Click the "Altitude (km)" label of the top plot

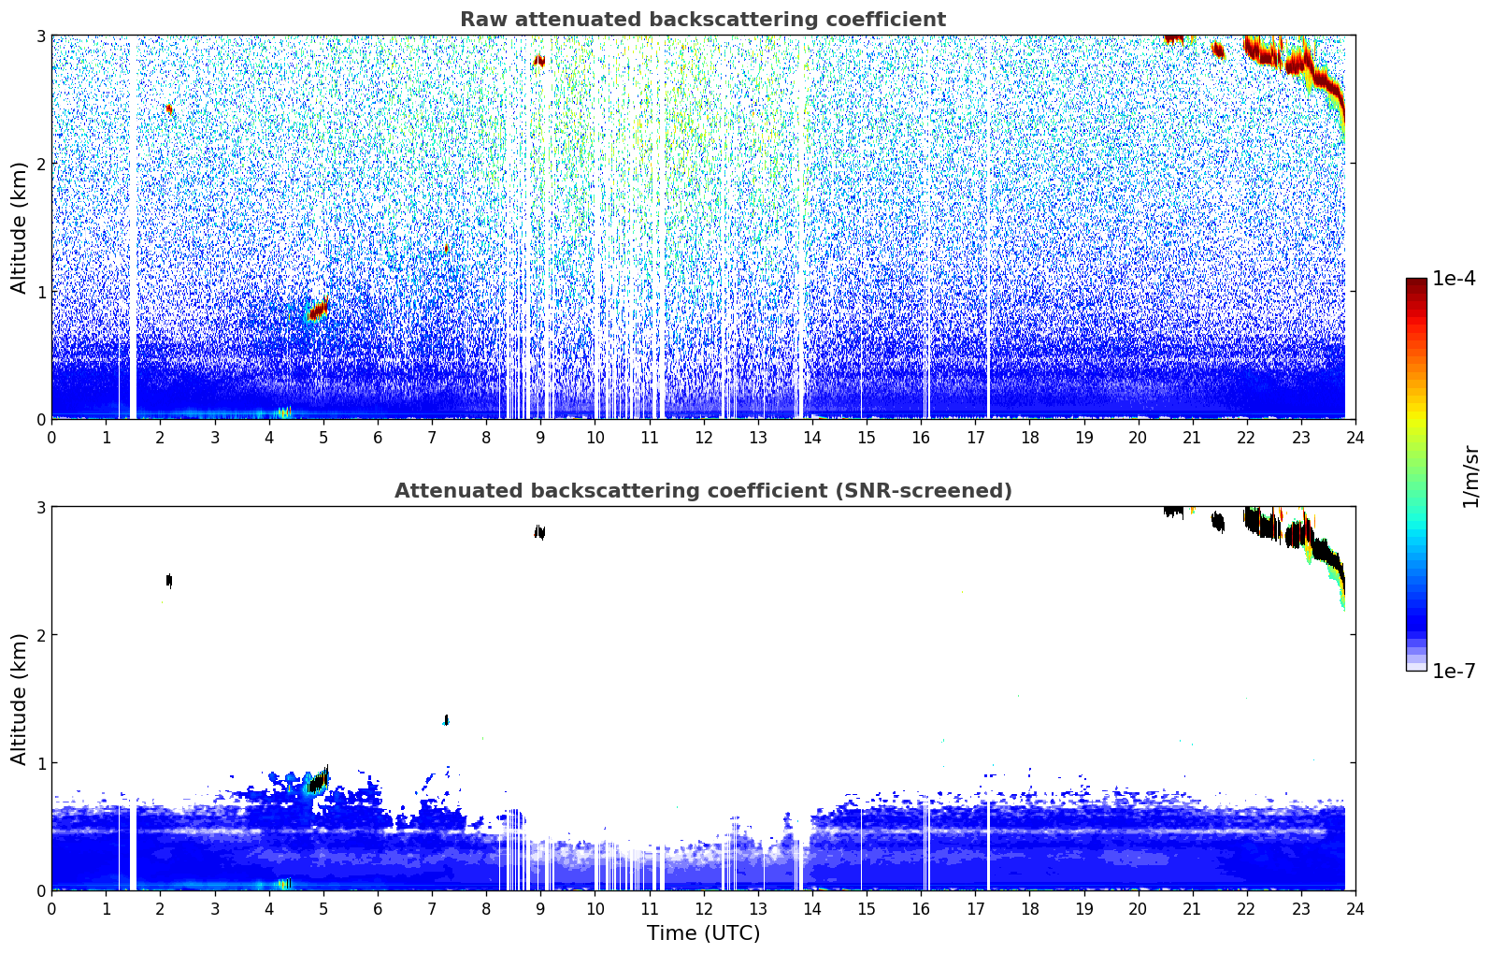(20, 227)
